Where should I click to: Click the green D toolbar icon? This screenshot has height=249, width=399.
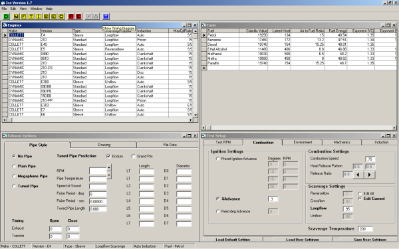click(6, 17)
